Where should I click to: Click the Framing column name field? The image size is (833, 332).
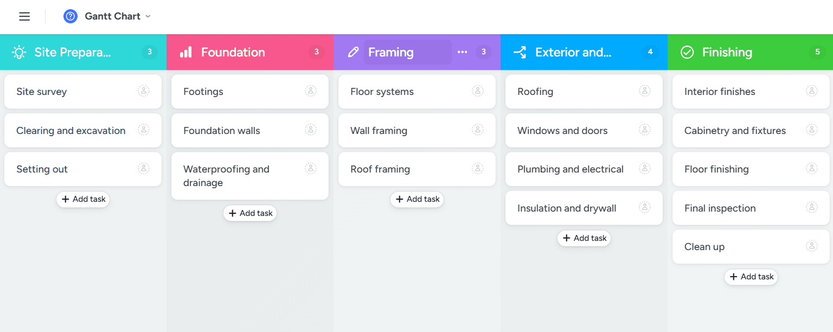coord(407,52)
